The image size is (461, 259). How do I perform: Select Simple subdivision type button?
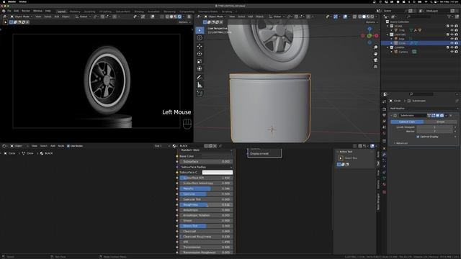point(440,122)
